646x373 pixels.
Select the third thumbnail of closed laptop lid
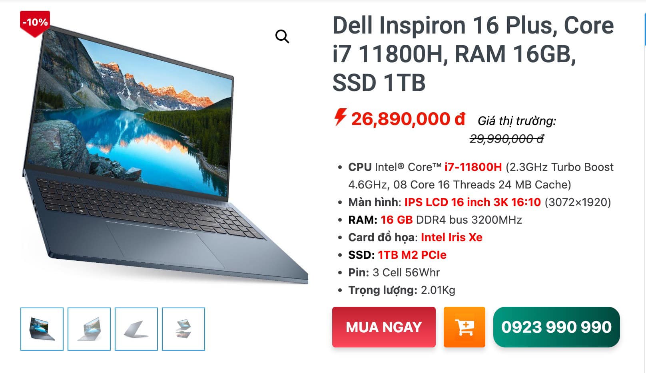(136, 329)
